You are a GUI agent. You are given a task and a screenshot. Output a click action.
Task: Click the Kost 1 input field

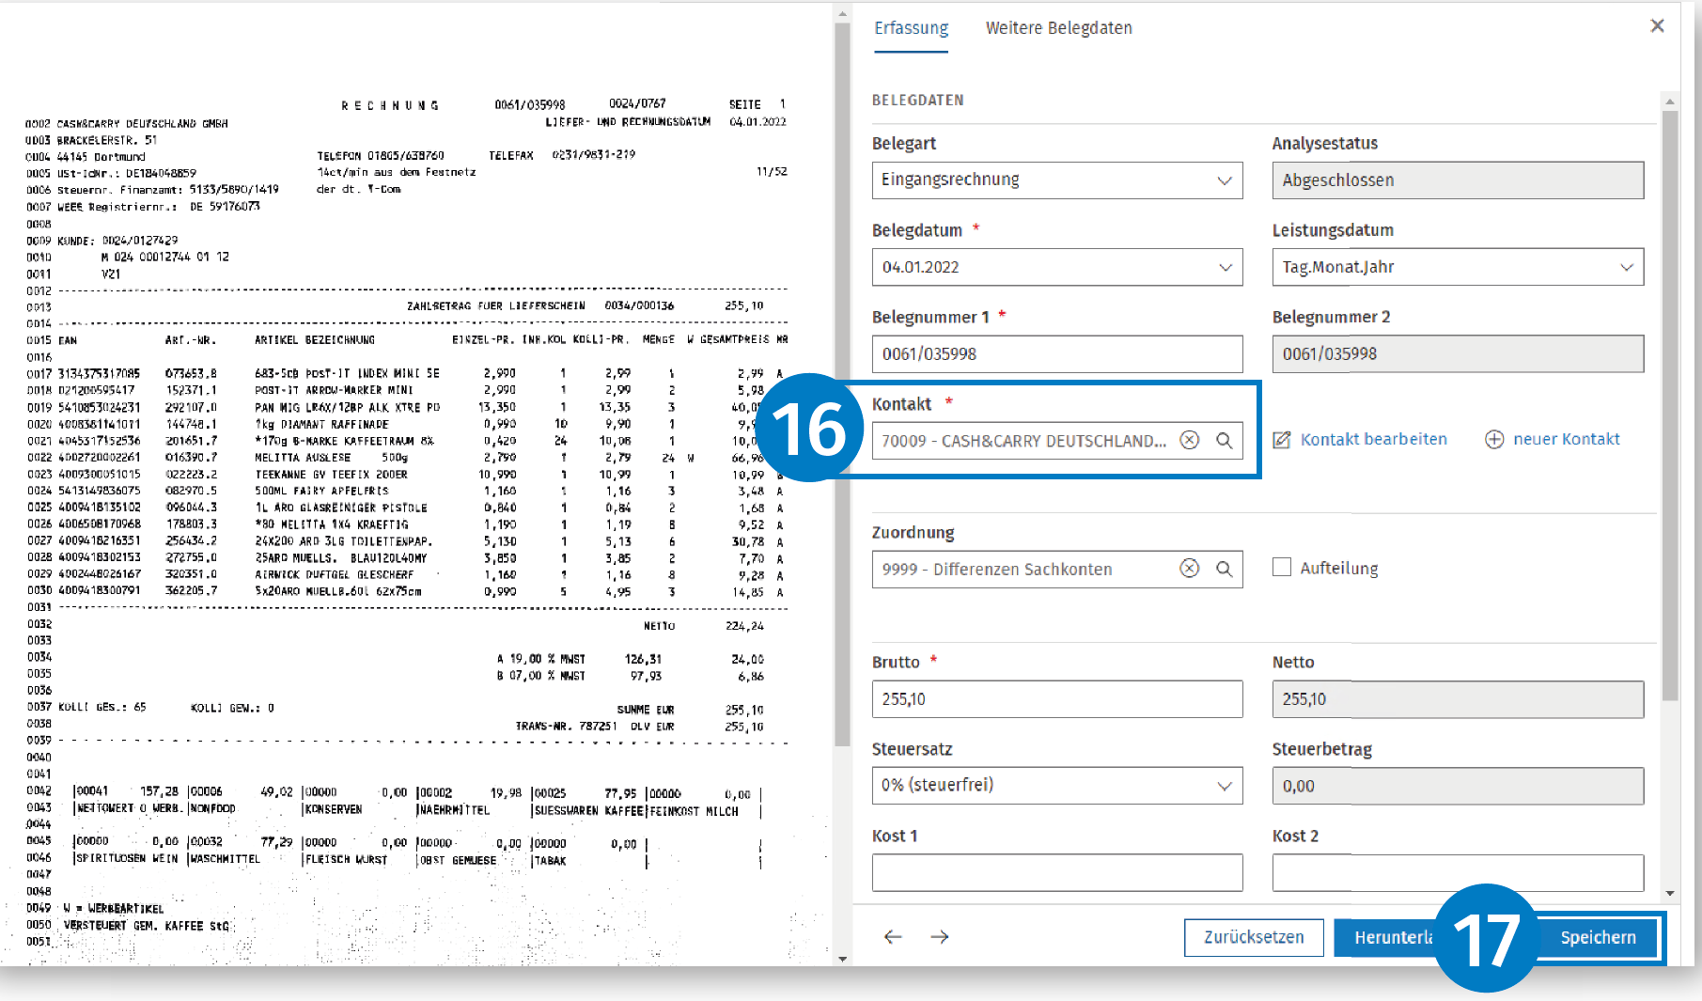1057,872
